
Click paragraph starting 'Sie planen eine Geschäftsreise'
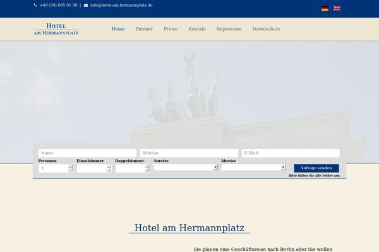click(x=263, y=249)
